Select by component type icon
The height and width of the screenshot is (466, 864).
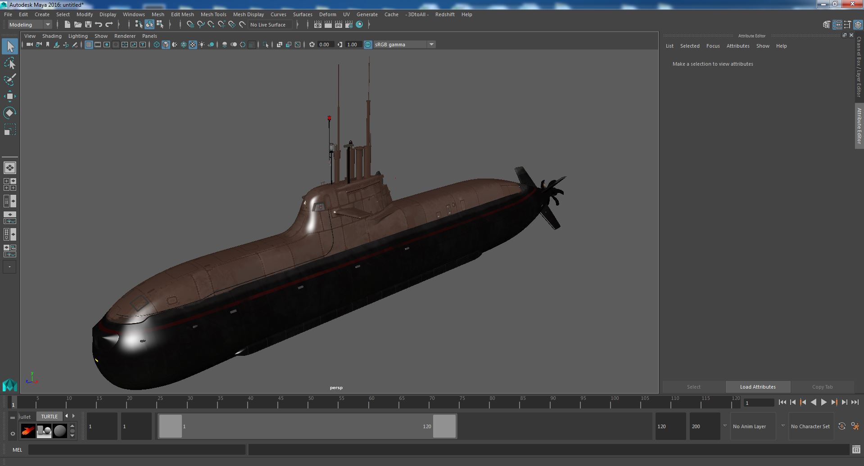(x=160, y=25)
